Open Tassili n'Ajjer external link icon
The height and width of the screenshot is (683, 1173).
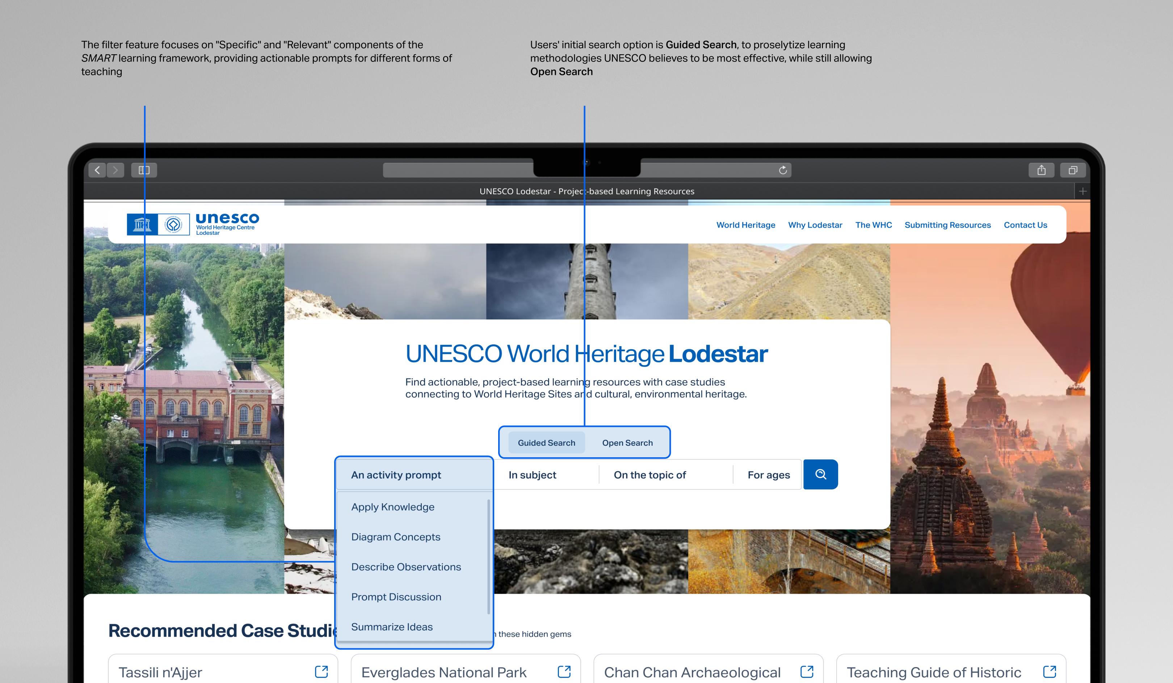click(321, 672)
